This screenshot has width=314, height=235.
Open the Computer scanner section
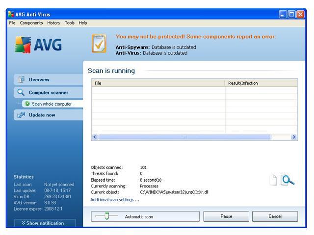tap(49, 93)
